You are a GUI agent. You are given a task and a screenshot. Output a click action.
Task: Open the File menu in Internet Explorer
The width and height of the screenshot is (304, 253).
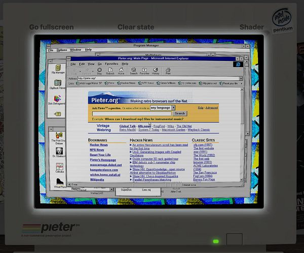73,64
